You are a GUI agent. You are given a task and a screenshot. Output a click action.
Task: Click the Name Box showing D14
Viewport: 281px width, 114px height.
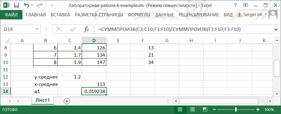point(19,29)
